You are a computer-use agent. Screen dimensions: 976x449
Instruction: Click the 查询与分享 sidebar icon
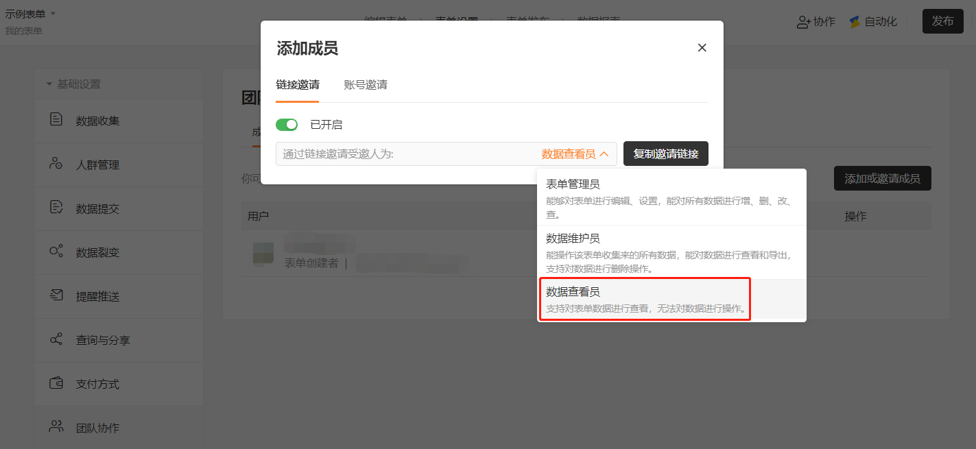click(56, 339)
